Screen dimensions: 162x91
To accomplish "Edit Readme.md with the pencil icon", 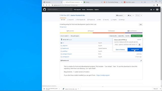I will click(141, 61).
